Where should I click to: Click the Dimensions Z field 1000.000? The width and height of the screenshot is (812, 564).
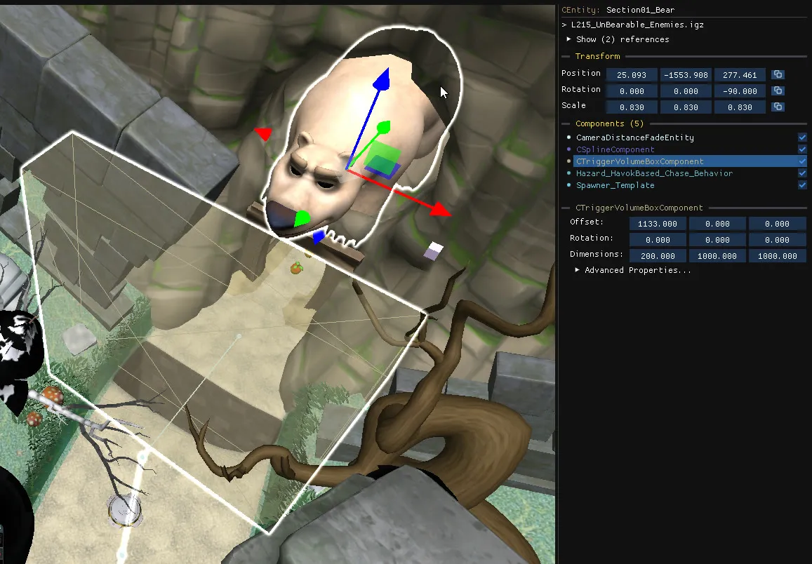pos(778,255)
